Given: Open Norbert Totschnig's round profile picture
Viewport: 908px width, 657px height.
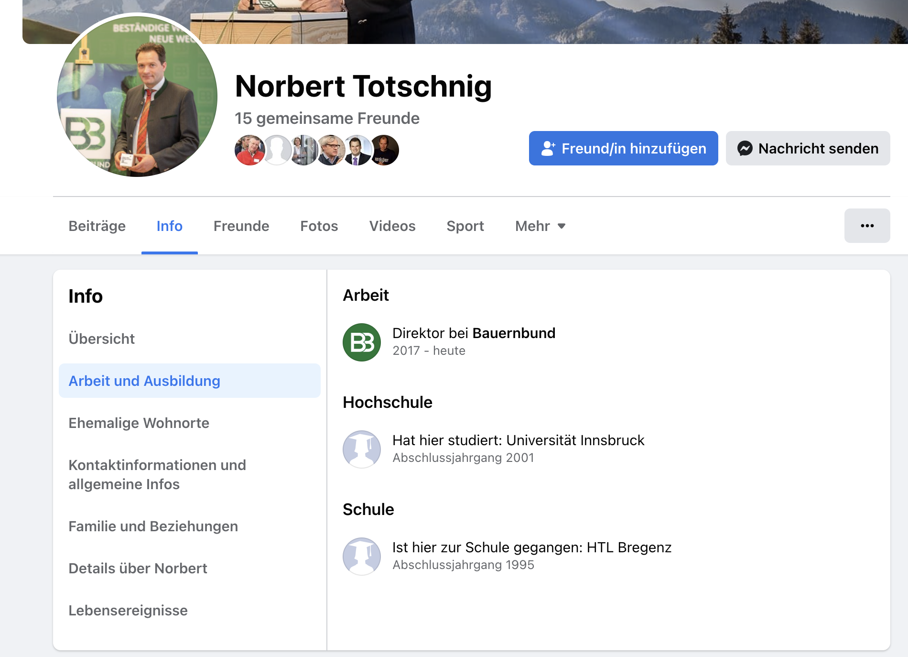Looking at the screenshot, I should 137,96.
